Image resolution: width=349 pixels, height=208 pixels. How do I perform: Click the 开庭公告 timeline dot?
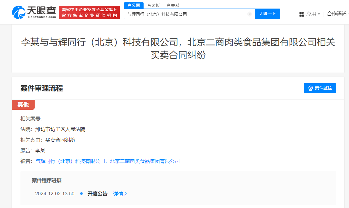pos(81,194)
